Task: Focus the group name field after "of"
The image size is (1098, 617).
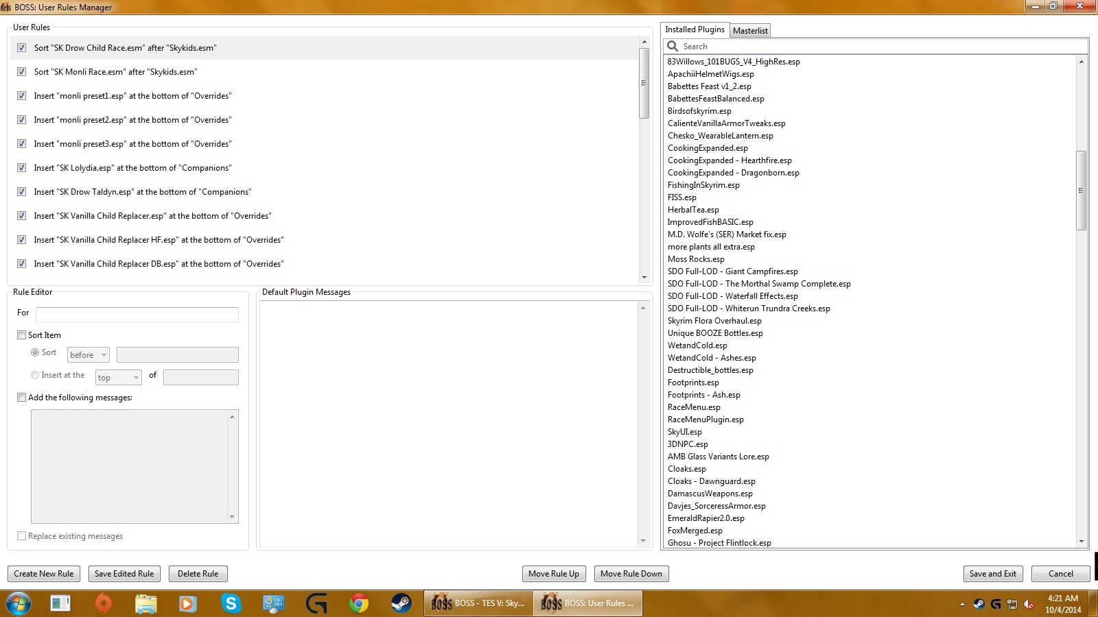Action: coord(201,377)
